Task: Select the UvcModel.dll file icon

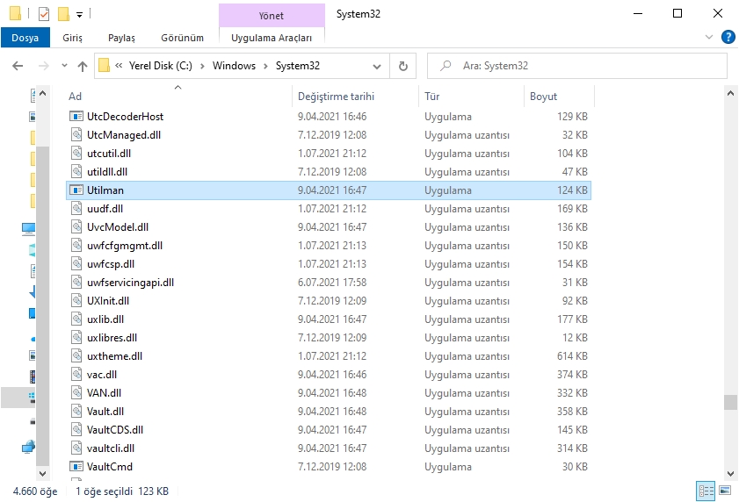Action: pyautogui.click(x=76, y=227)
